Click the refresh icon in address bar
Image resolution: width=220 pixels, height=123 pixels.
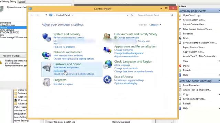pos(132,15)
